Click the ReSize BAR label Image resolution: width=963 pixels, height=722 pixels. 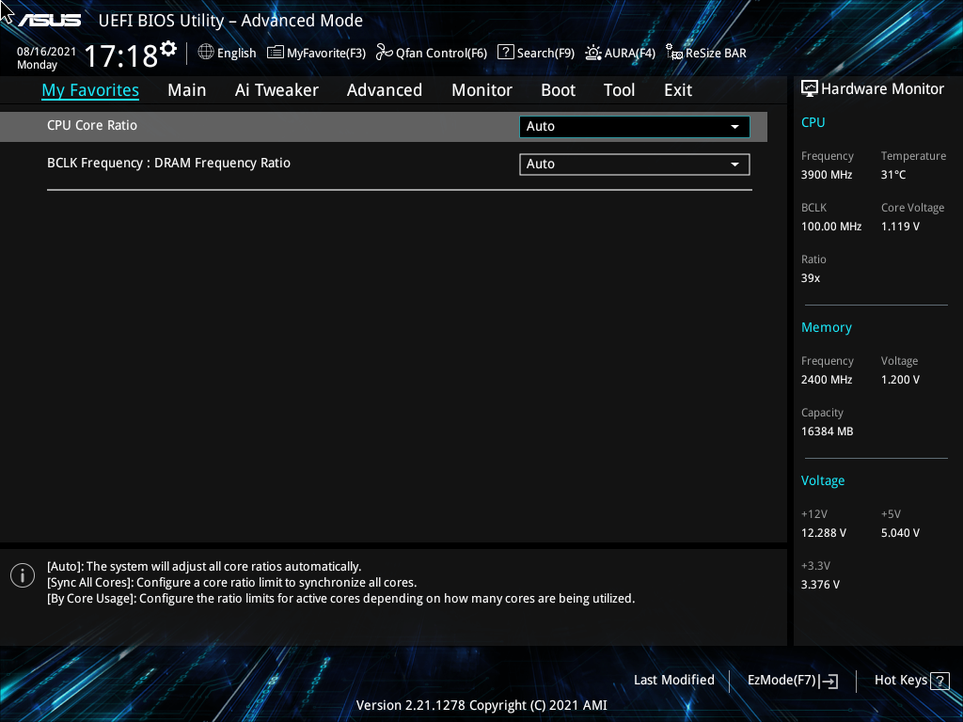716,53
